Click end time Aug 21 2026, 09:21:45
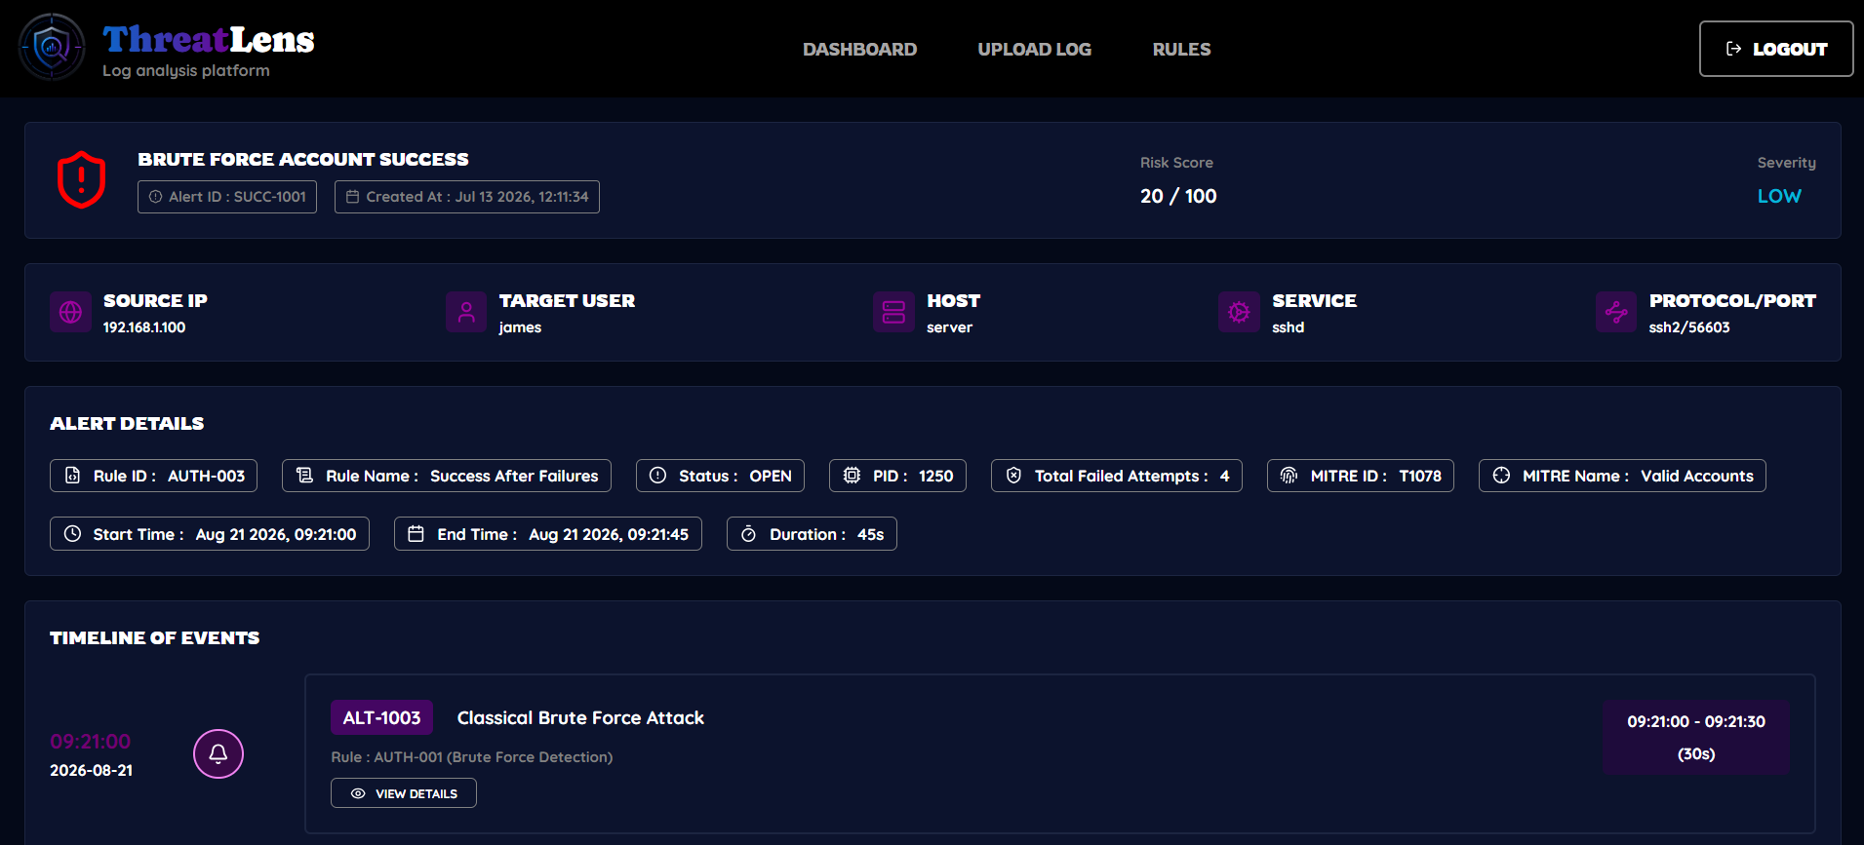The height and width of the screenshot is (845, 1864). point(609,534)
